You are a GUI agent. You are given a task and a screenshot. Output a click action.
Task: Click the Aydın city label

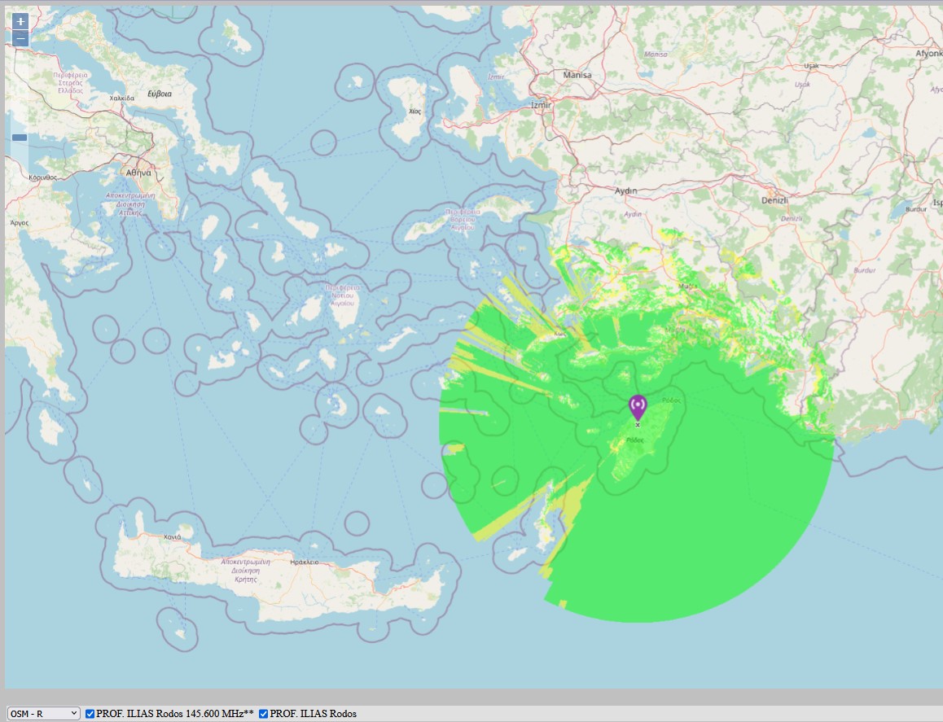[625, 190]
